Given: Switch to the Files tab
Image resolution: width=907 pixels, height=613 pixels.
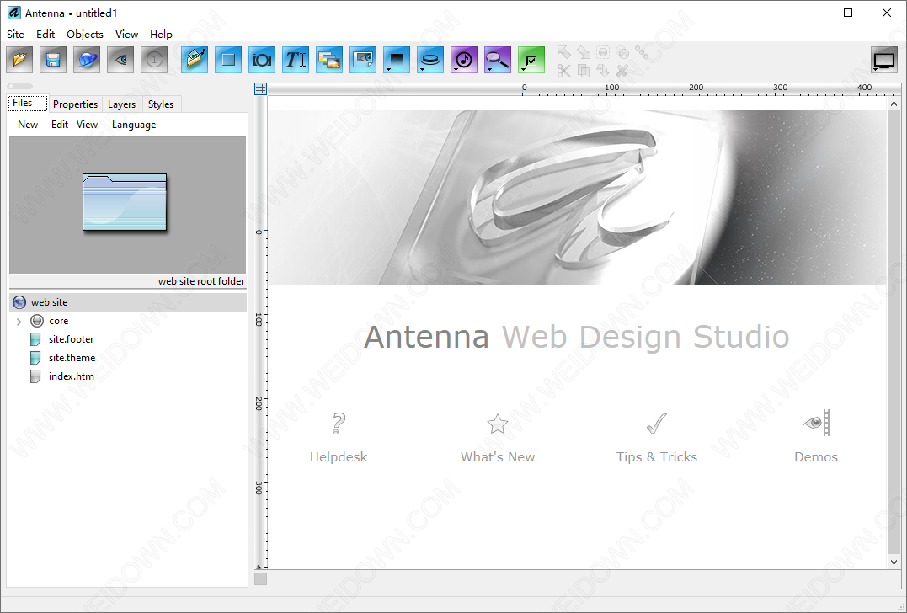Looking at the screenshot, I should tap(27, 103).
